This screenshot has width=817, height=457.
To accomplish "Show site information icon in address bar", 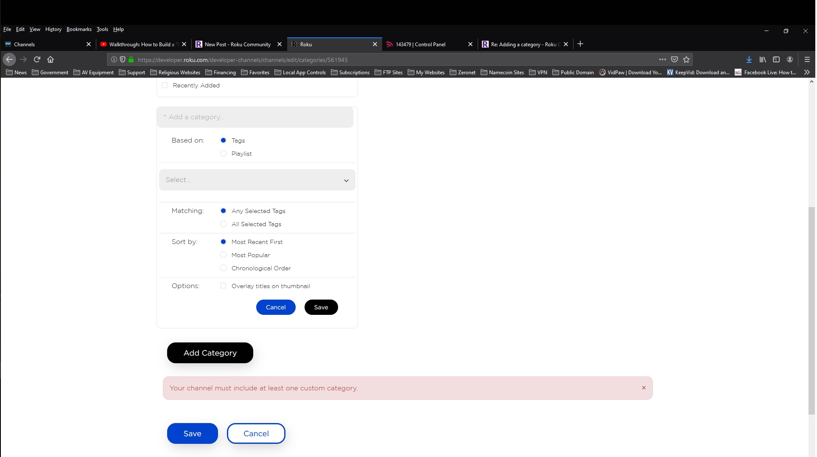I will click(x=114, y=59).
